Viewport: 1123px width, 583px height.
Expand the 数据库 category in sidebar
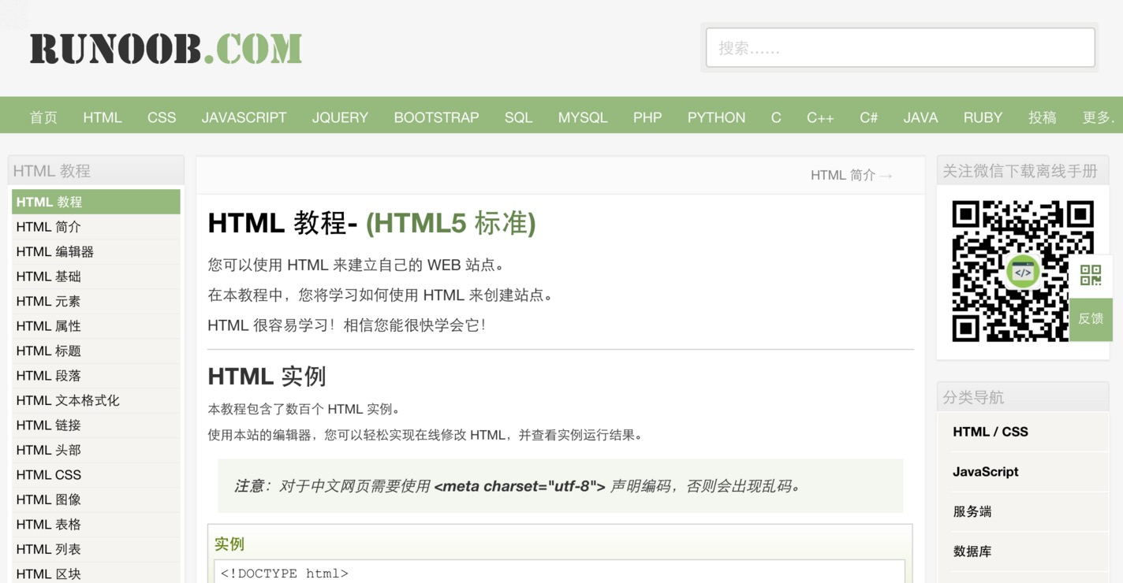972,551
